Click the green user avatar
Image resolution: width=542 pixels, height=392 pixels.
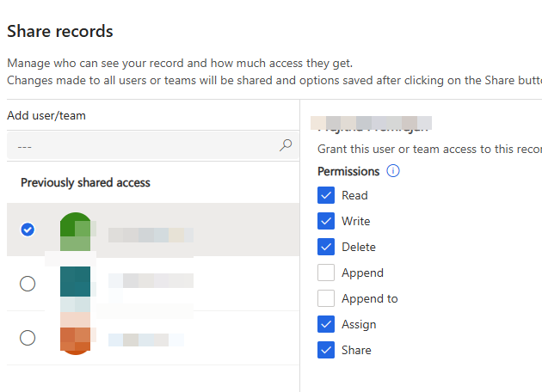(x=76, y=230)
